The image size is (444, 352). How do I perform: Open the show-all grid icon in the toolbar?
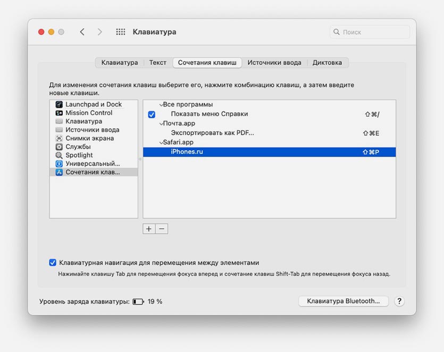(121, 32)
